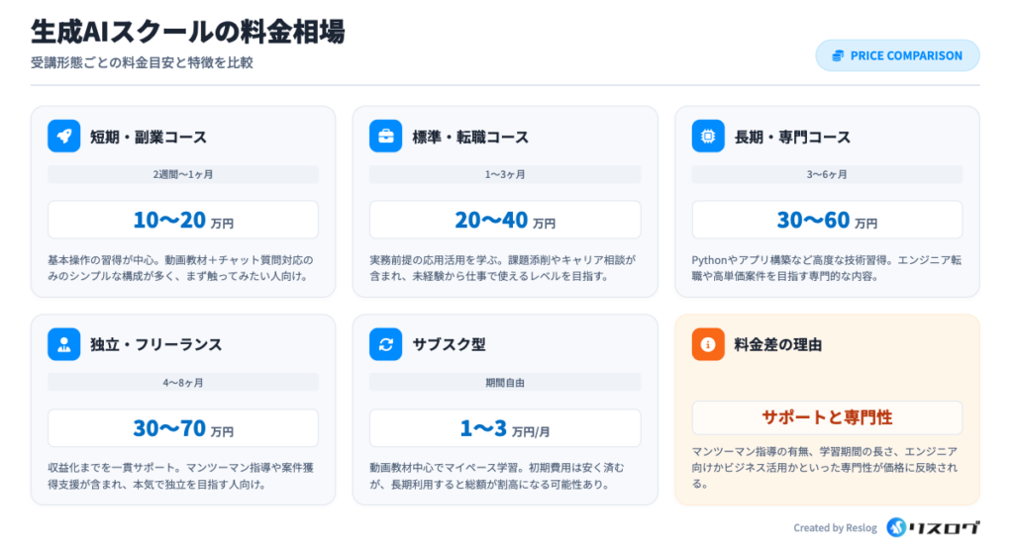Image resolution: width=1014 pixels, height=550 pixels.
Task: Click the rocket icon beside 短期・副業コース
Action: [x=63, y=137]
